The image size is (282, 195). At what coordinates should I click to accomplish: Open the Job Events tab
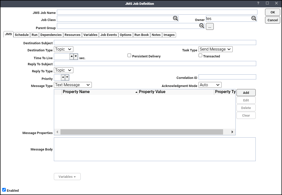pos(109,35)
